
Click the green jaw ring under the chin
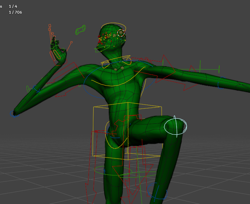102,49
